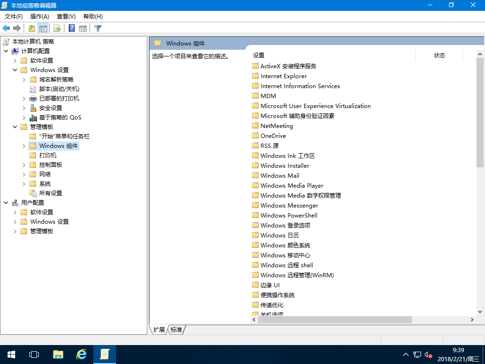Click the Back navigation arrow
Viewport: 485px width, 364px height.
click(6, 28)
